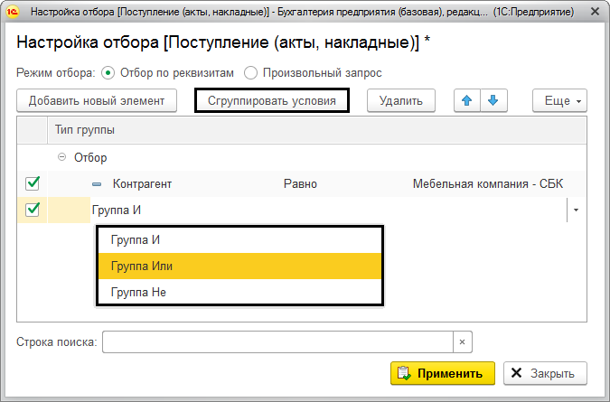
Task: Clear the search field with X icon
Action: [462, 342]
